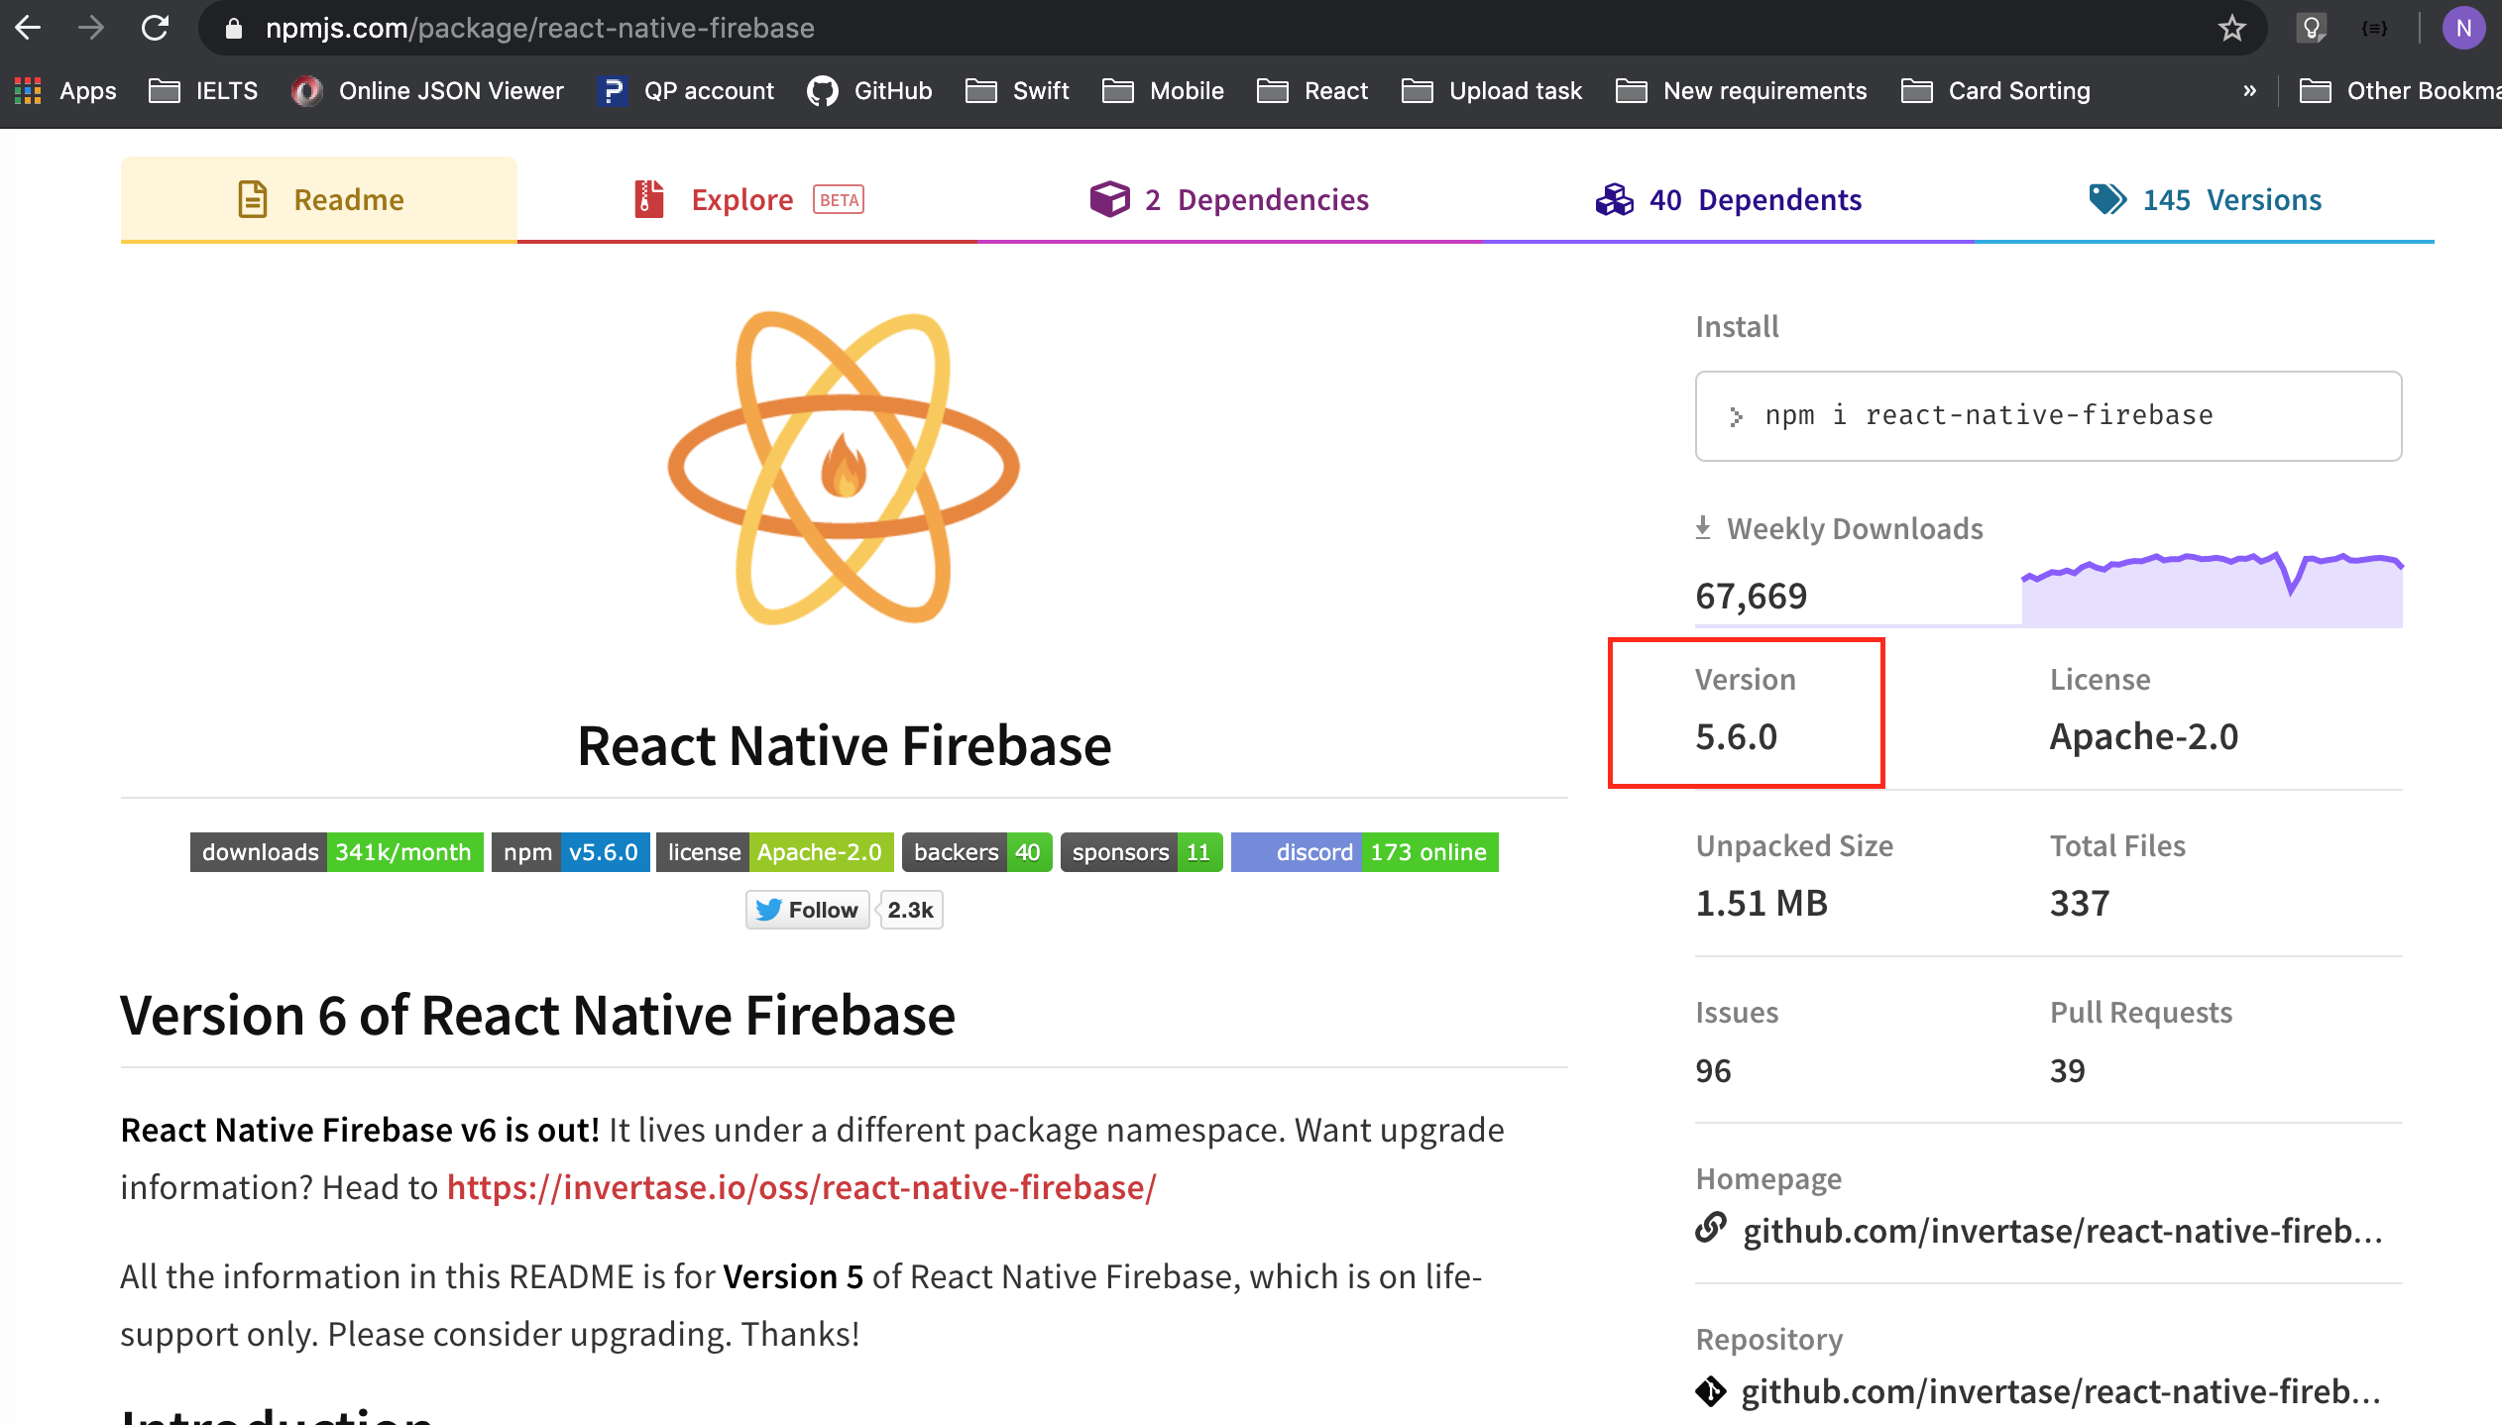Click the Online JSON Viewer bookmark icon
This screenshot has width=2502, height=1425.
coord(306,90)
